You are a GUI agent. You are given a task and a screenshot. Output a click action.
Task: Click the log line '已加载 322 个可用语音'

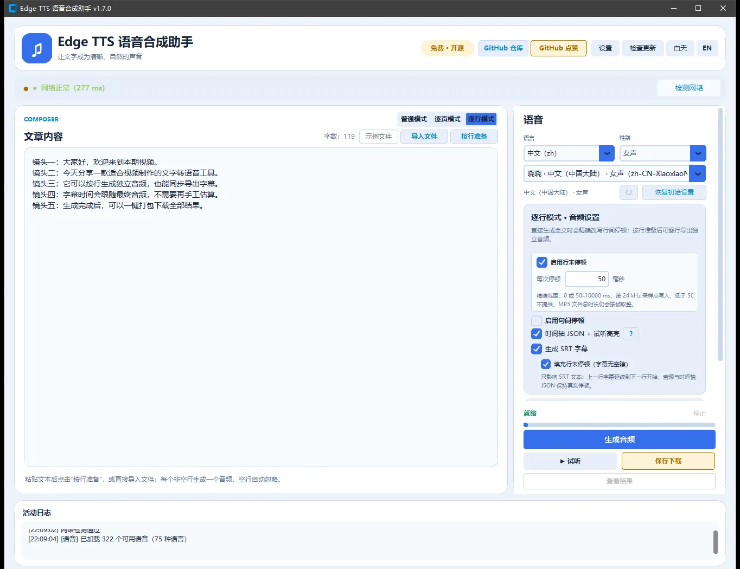[107, 539]
